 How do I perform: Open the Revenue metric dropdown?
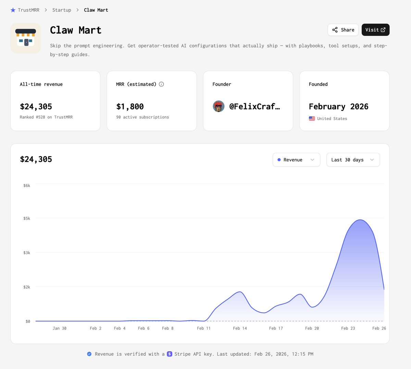[x=296, y=160]
